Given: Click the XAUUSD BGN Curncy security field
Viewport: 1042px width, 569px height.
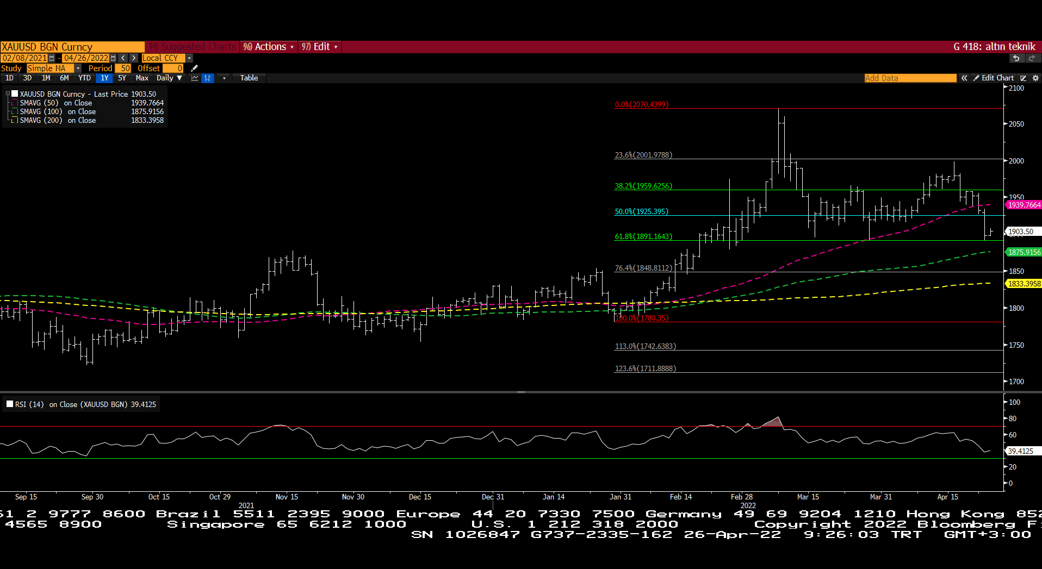Looking at the screenshot, I should (72, 47).
